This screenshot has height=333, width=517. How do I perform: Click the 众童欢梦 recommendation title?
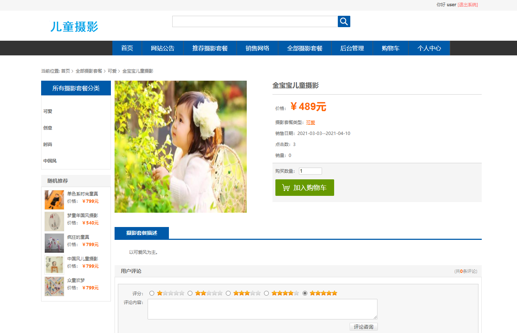(76, 281)
